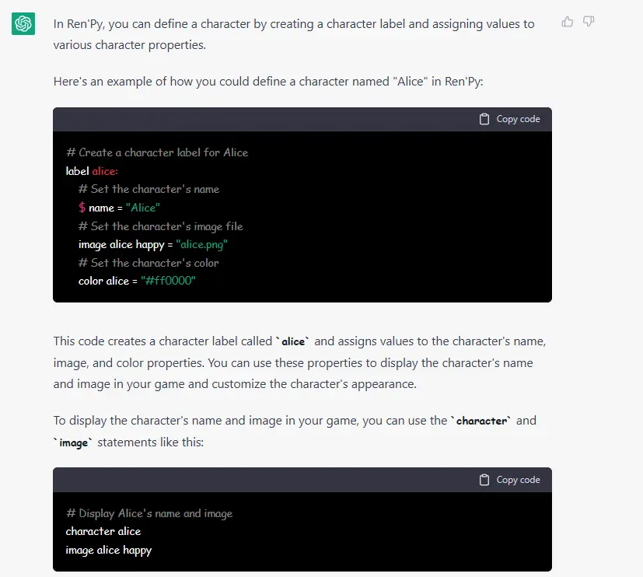Viewport: 643px width, 577px height.
Task: Click comment '# Display Alice's name and image'
Action: tap(149, 513)
